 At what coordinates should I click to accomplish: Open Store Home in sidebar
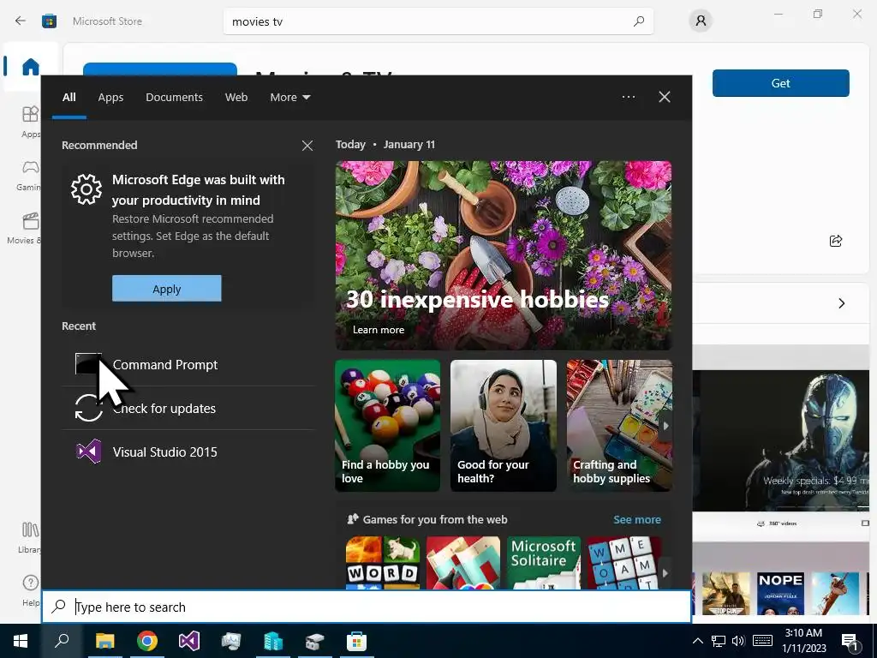[x=30, y=67]
